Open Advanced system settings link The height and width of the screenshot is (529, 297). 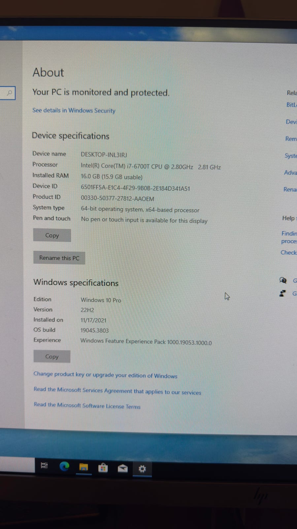(290, 173)
